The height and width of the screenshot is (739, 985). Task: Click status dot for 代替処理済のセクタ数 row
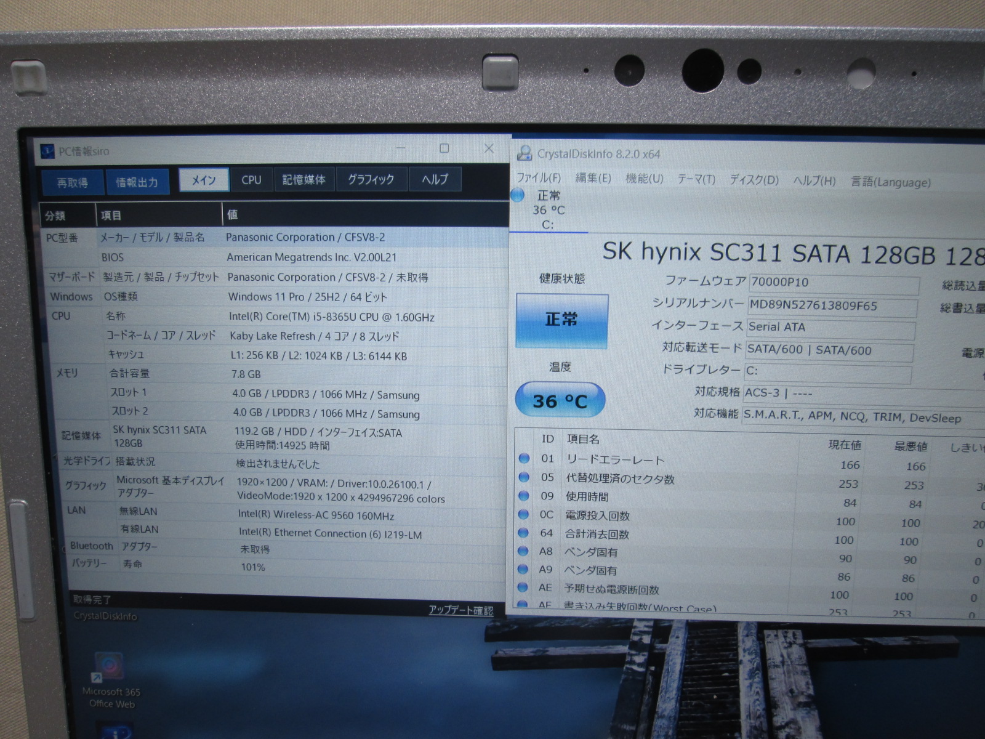click(x=524, y=477)
